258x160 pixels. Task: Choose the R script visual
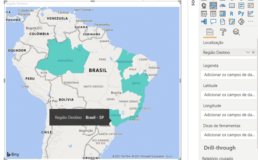pos(232,14)
